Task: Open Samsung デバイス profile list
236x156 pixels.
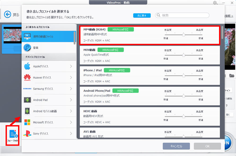Action: point(49,89)
